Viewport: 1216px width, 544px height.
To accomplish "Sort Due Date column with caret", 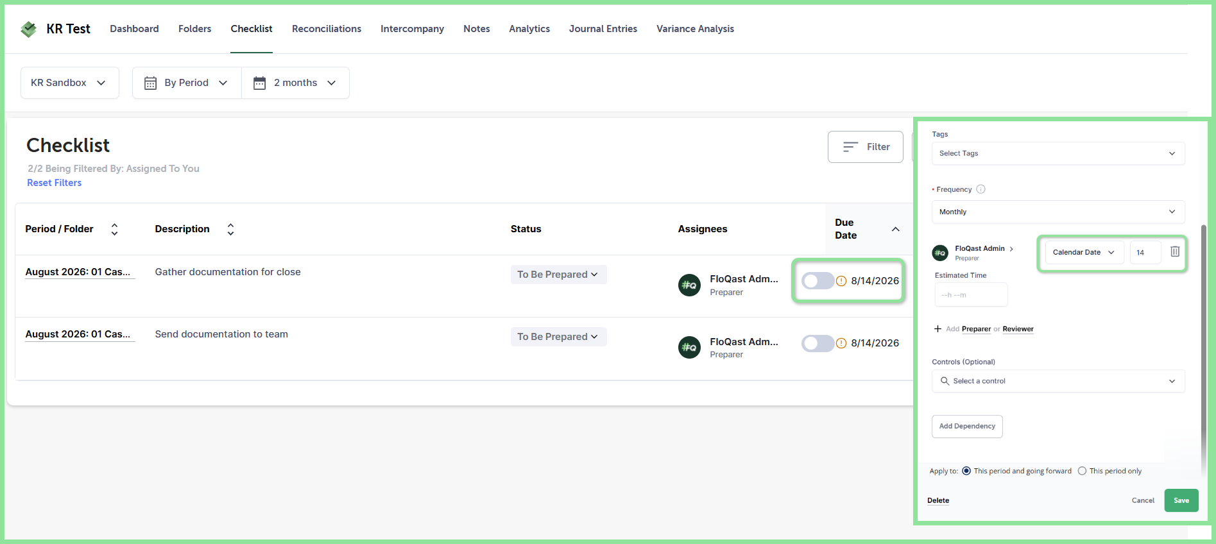I will pos(896,229).
